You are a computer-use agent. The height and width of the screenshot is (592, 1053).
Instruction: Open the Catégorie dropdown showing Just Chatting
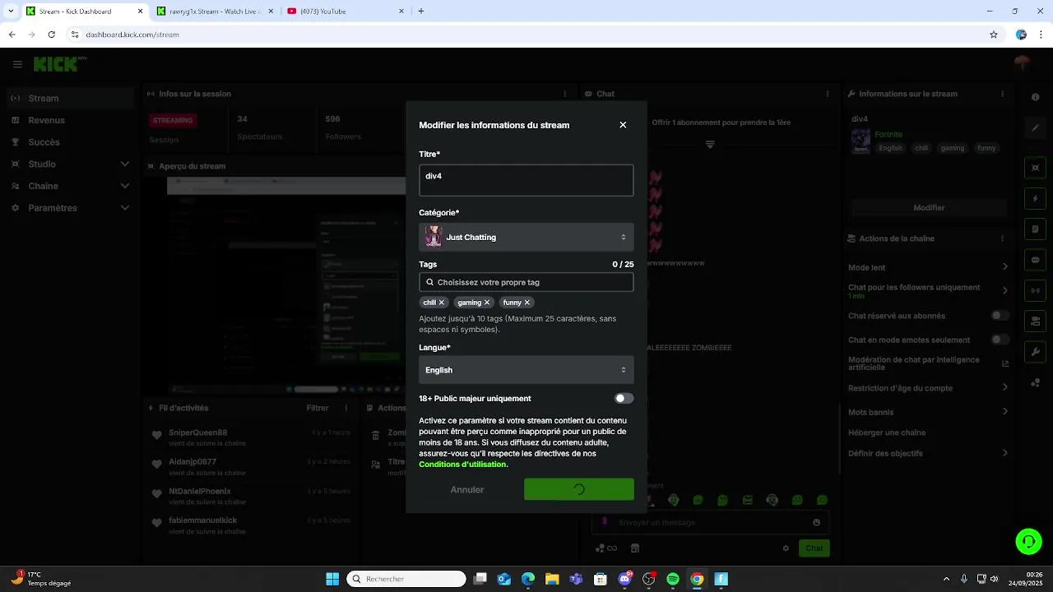(x=526, y=237)
